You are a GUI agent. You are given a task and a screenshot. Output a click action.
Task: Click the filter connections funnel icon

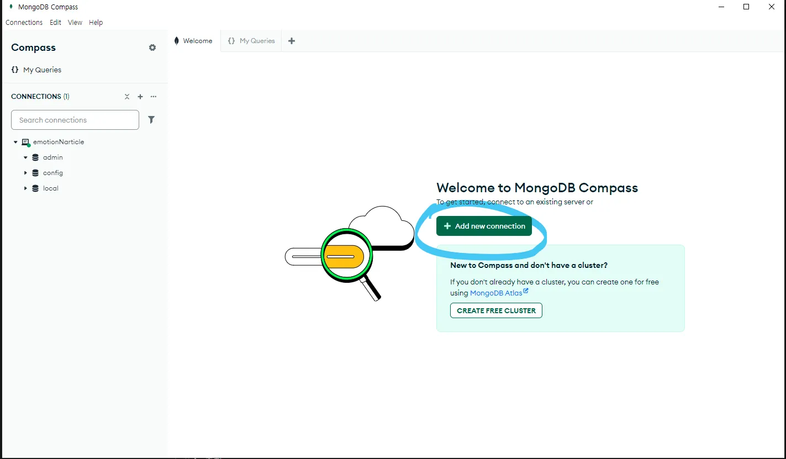[151, 120]
